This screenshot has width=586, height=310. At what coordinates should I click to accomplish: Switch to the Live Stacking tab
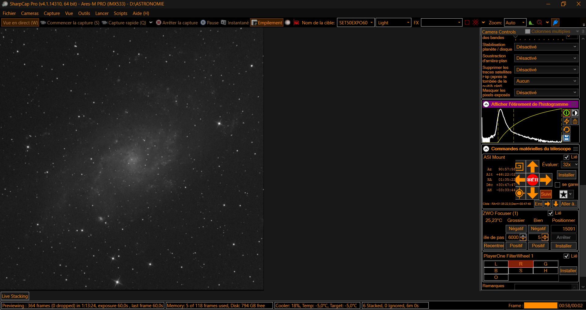coord(15,296)
